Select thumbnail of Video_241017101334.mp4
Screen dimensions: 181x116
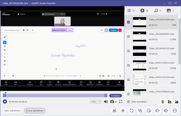(x=139, y=80)
